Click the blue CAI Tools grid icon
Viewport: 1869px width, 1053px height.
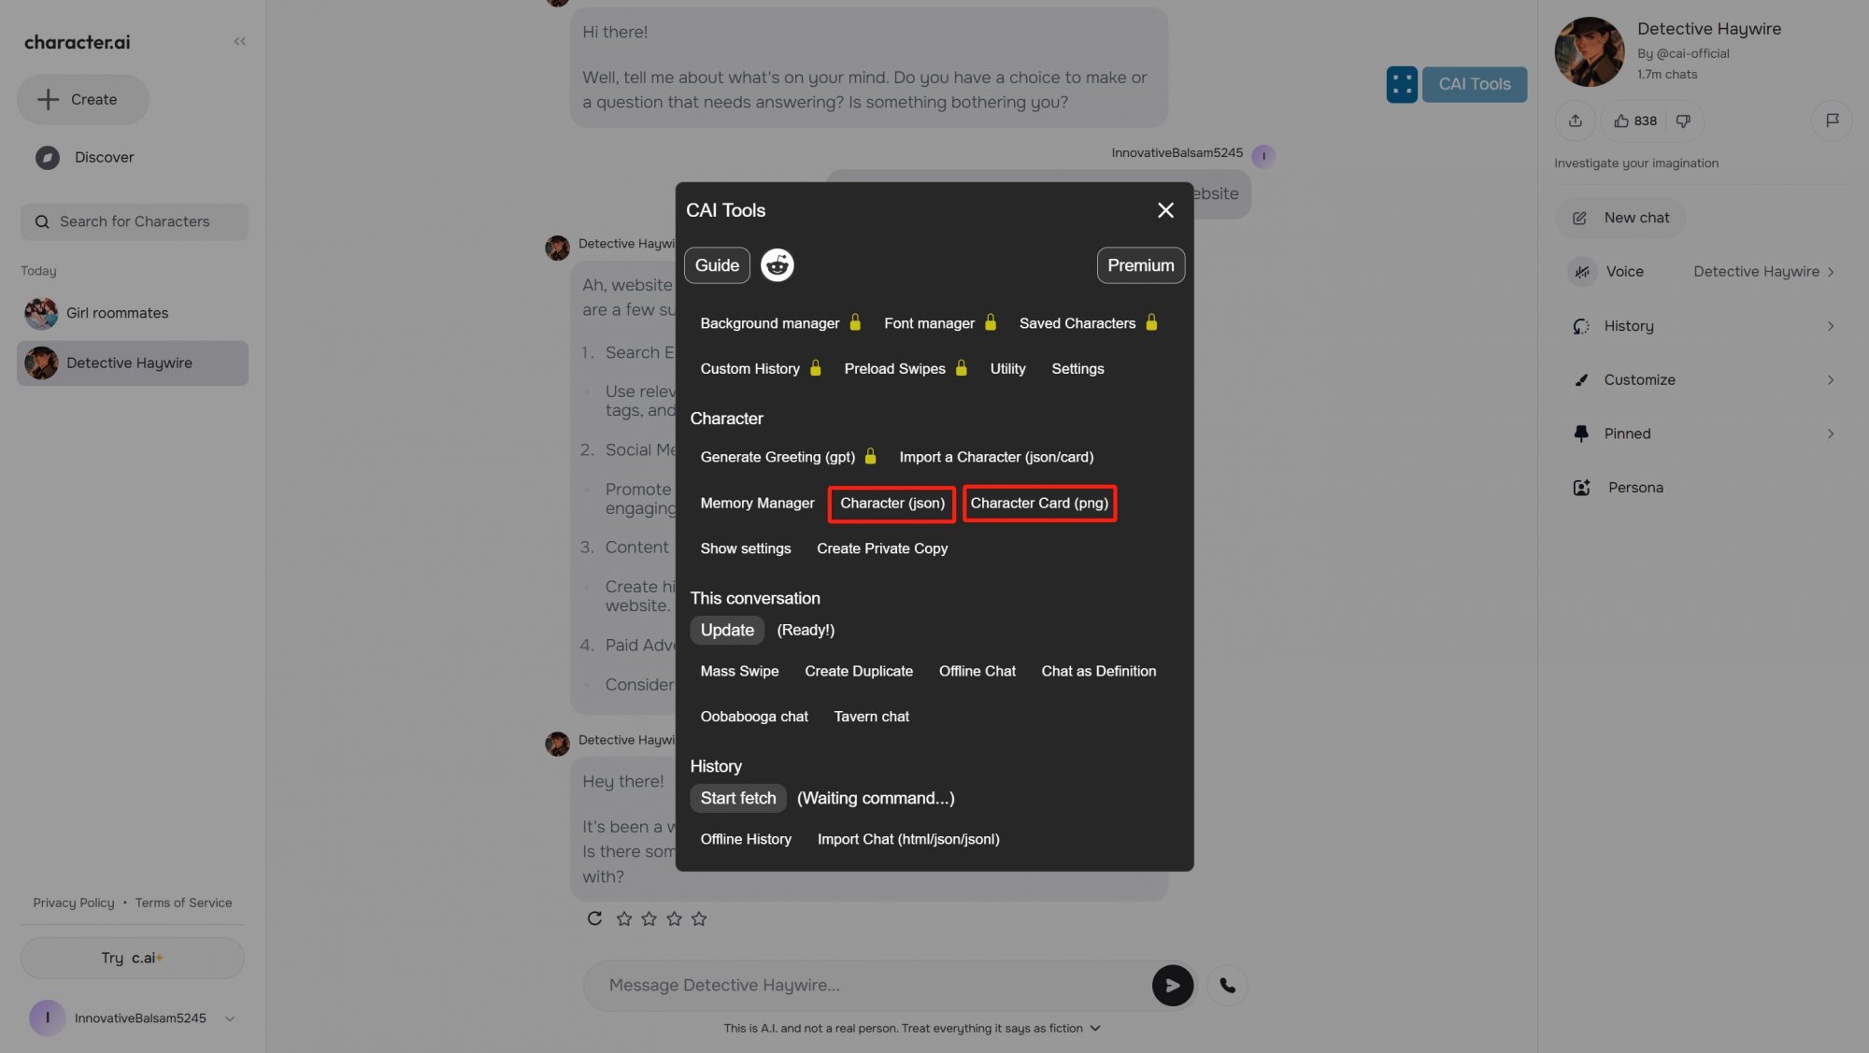pyautogui.click(x=1401, y=84)
